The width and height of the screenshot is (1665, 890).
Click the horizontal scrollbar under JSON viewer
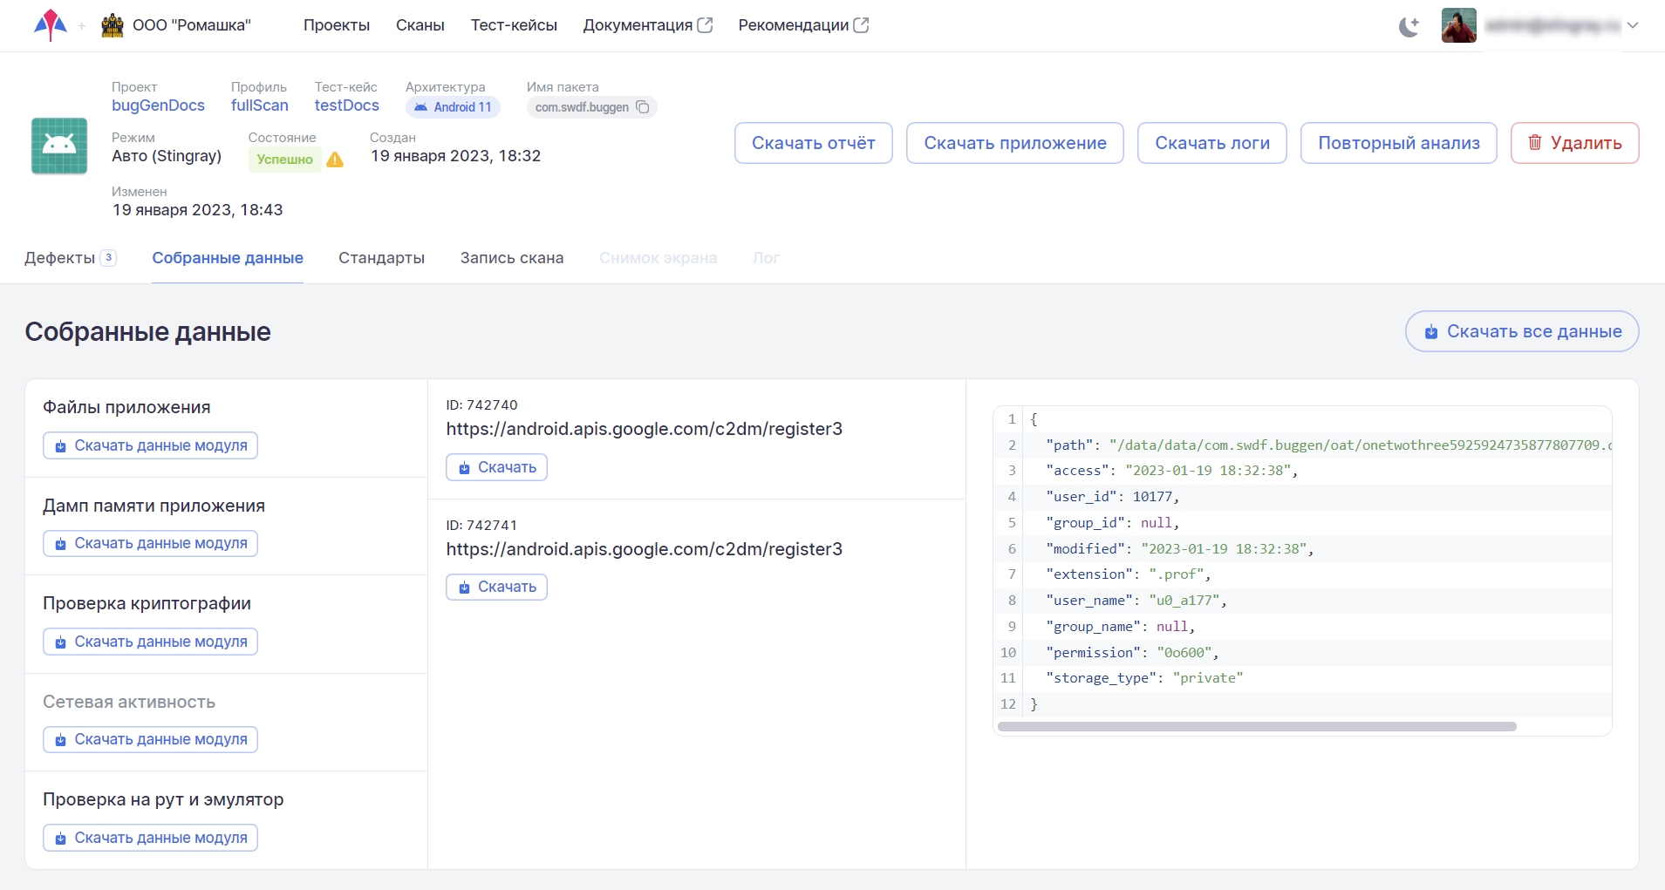point(1256,726)
